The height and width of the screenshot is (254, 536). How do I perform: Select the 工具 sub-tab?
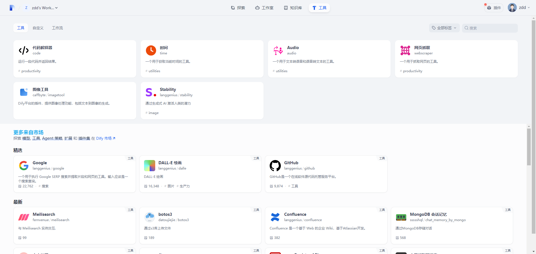(x=21, y=28)
